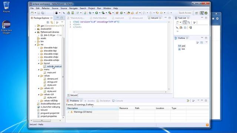The width and height of the screenshot is (237, 133).
Task: Click Package Explorer horizontal scrollbar
Action: (42, 121)
